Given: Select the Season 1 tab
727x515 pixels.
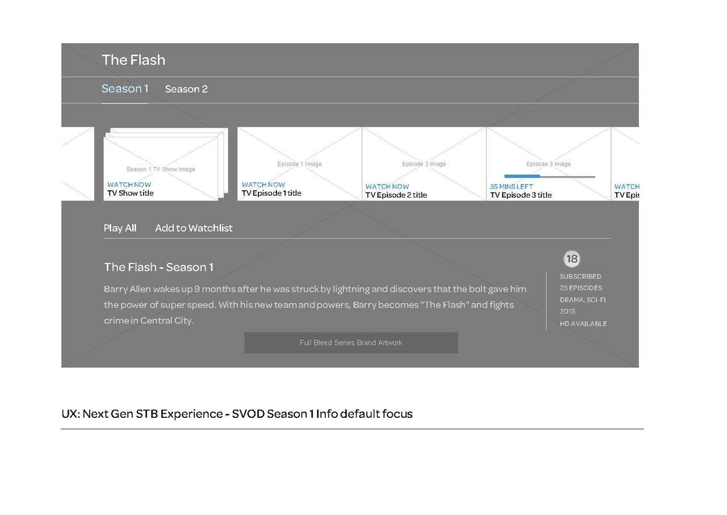Looking at the screenshot, I should click(x=125, y=89).
